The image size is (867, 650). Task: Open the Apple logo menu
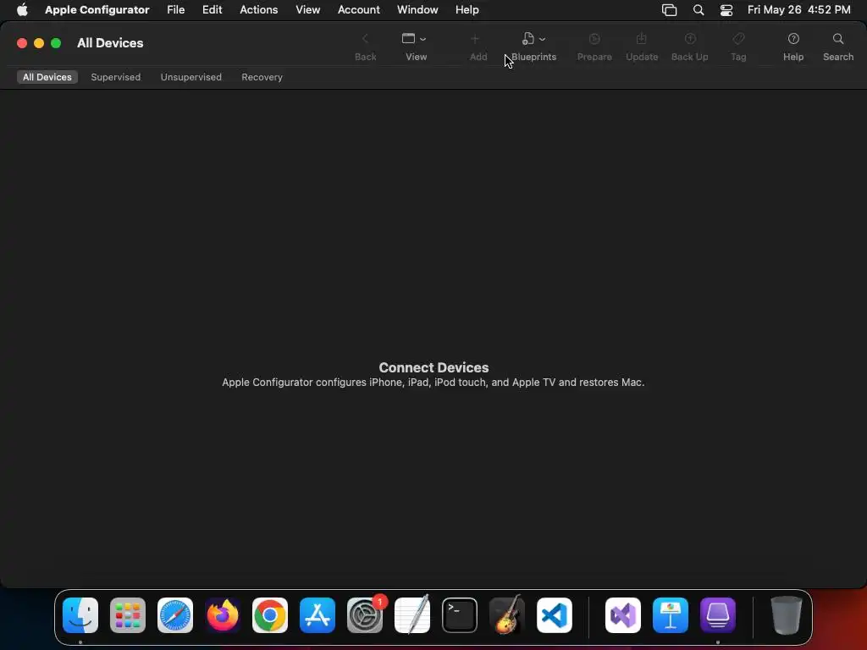(22, 10)
